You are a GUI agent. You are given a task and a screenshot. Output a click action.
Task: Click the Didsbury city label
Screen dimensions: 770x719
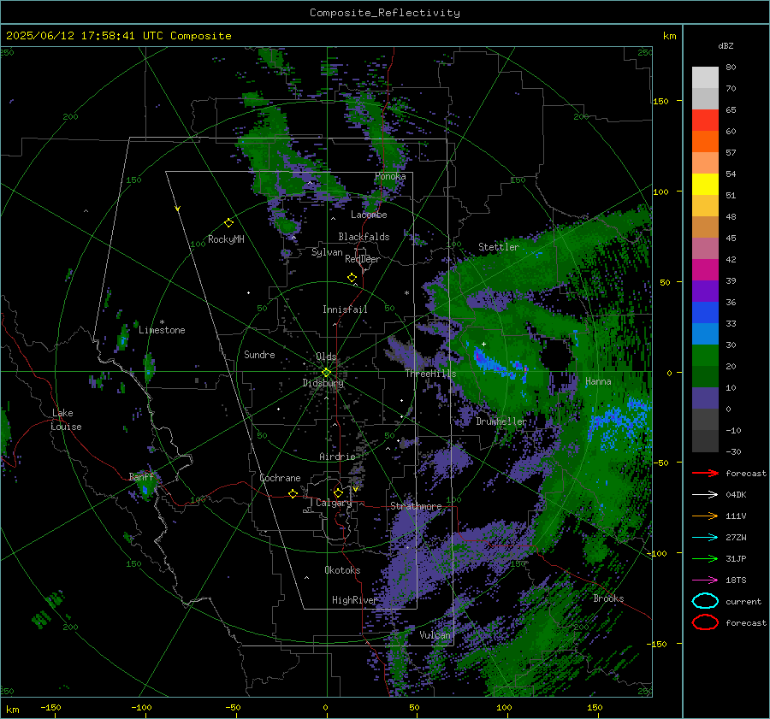point(323,383)
